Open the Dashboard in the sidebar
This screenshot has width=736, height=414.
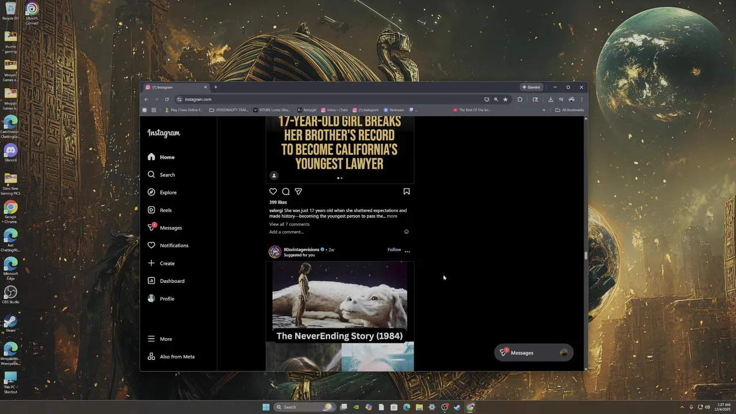(166, 281)
